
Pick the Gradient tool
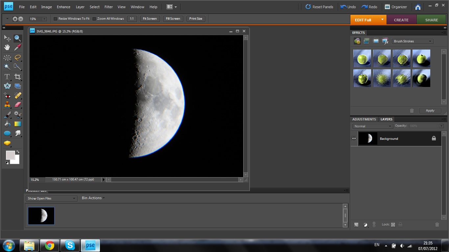coord(18,124)
